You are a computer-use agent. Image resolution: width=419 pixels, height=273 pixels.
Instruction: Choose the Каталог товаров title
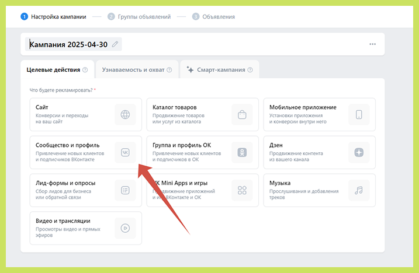pos(175,107)
